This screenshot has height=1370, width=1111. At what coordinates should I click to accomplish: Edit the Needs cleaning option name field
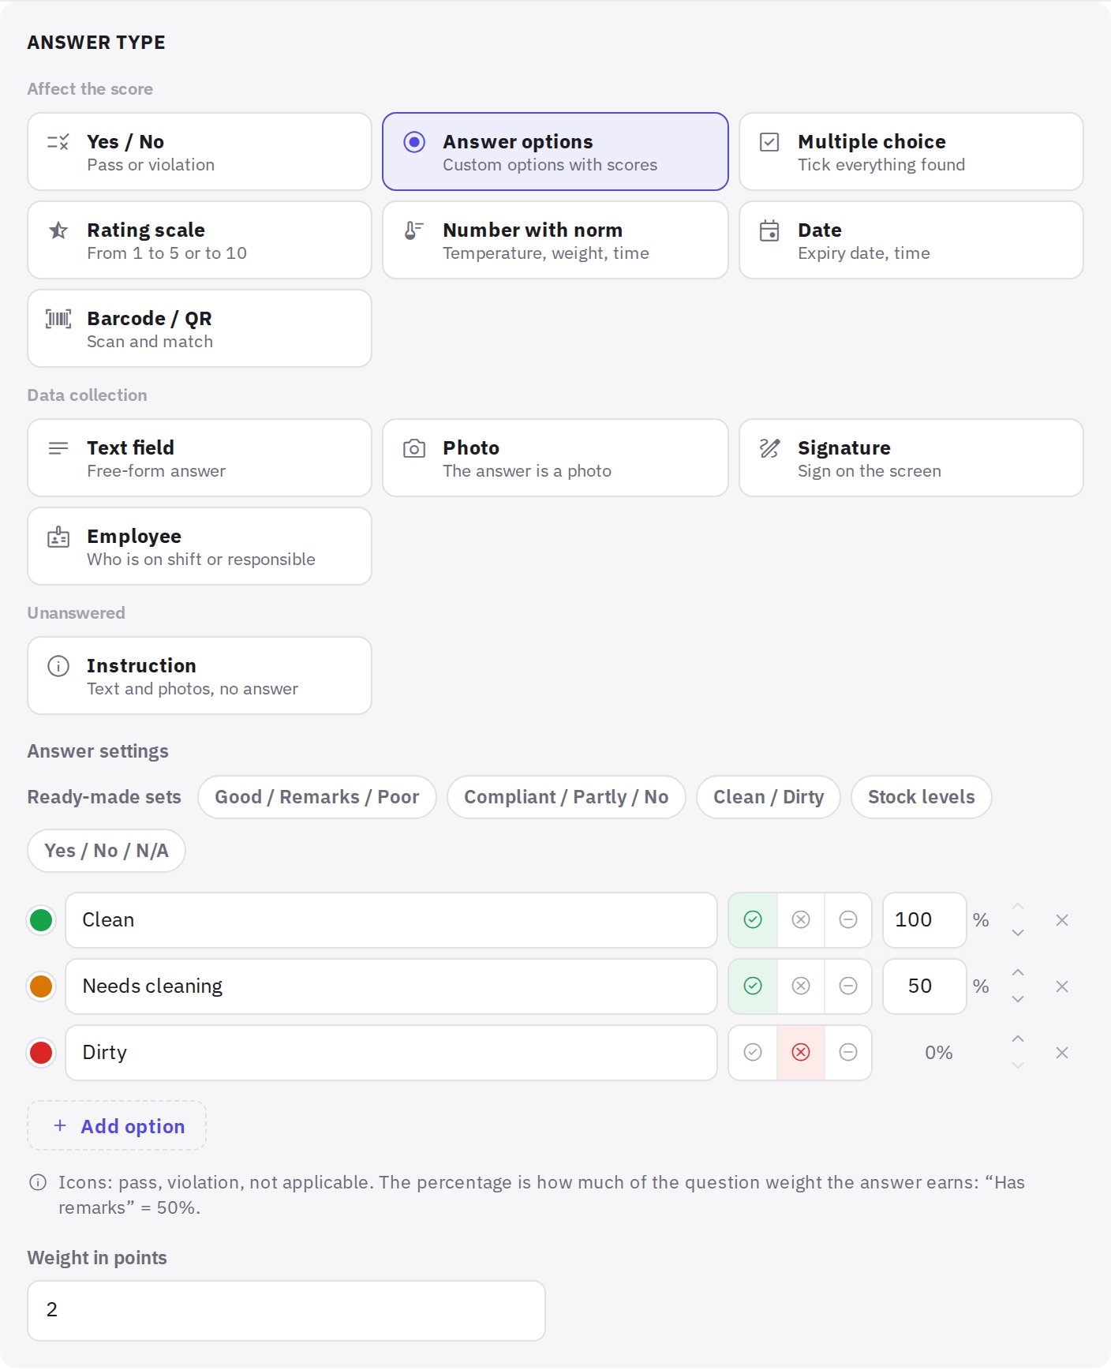point(391,986)
